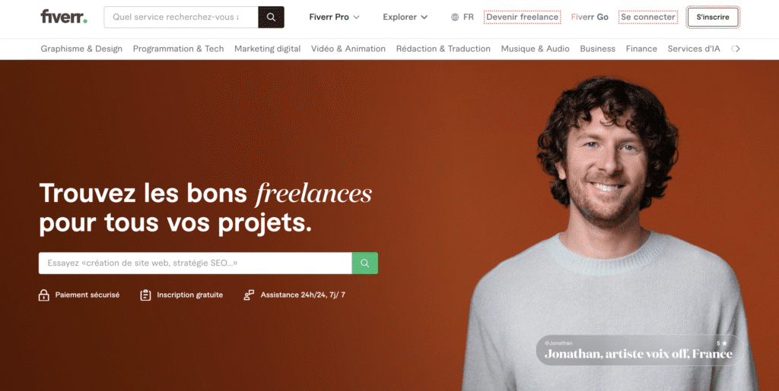The height and width of the screenshot is (391, 779).
Task: Focus the hero search input field
Action: pos(196,263)
